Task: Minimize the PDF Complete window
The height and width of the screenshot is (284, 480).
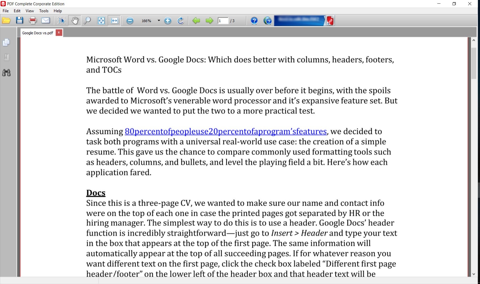Action: [x=439, y=4]
